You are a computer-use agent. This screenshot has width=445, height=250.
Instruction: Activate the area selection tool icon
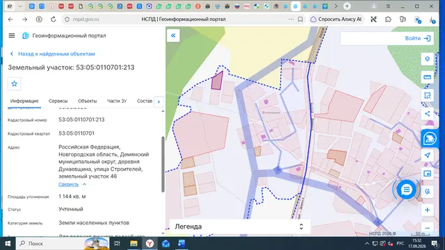(427, 96)
